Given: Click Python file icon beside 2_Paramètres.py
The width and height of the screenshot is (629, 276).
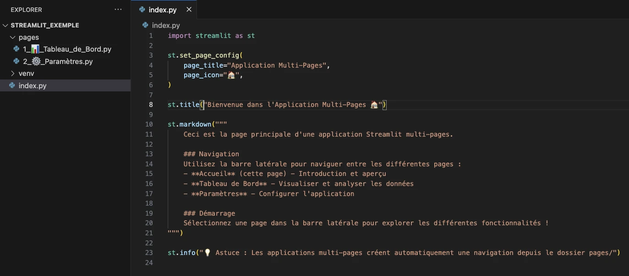Looking at the screenshot, I should [16, 61].
